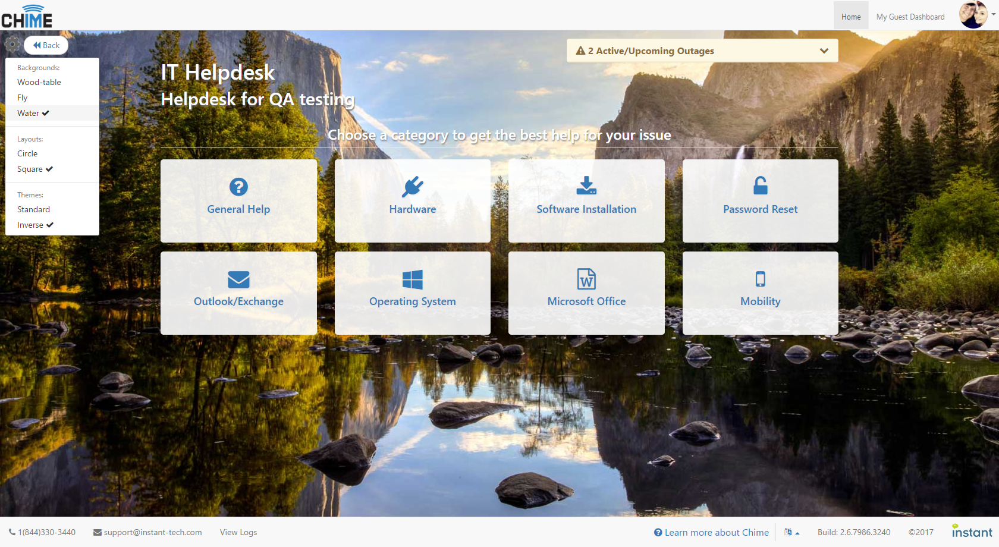Open View Logs in the footer
Screen dimensions: 999x547
click(x=238, y=532)
